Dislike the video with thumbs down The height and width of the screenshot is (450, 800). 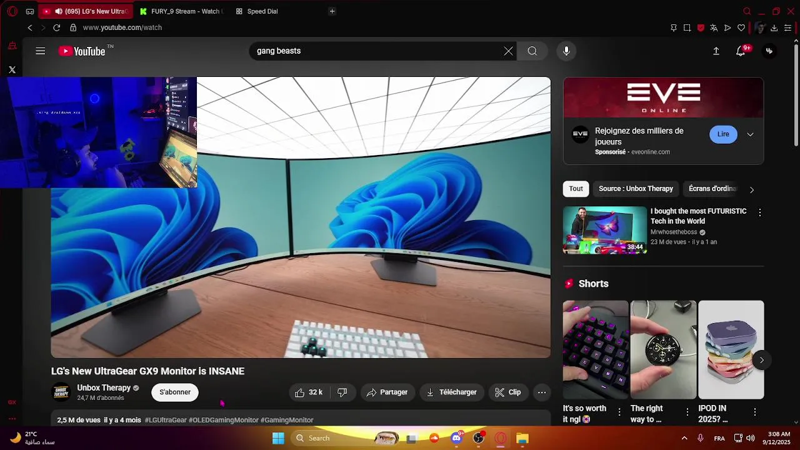342,392
